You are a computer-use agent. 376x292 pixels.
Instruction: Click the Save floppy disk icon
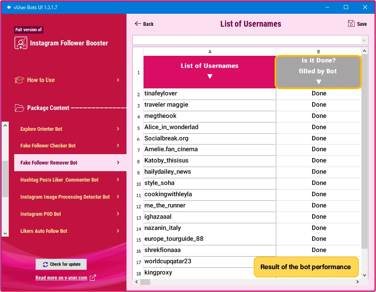(x=351, y=23)
